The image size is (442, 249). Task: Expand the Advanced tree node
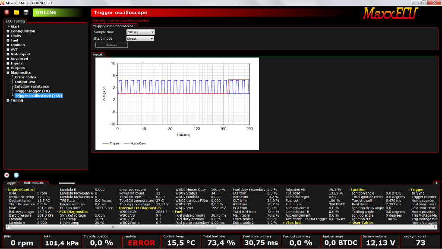(x=8, y=59)
